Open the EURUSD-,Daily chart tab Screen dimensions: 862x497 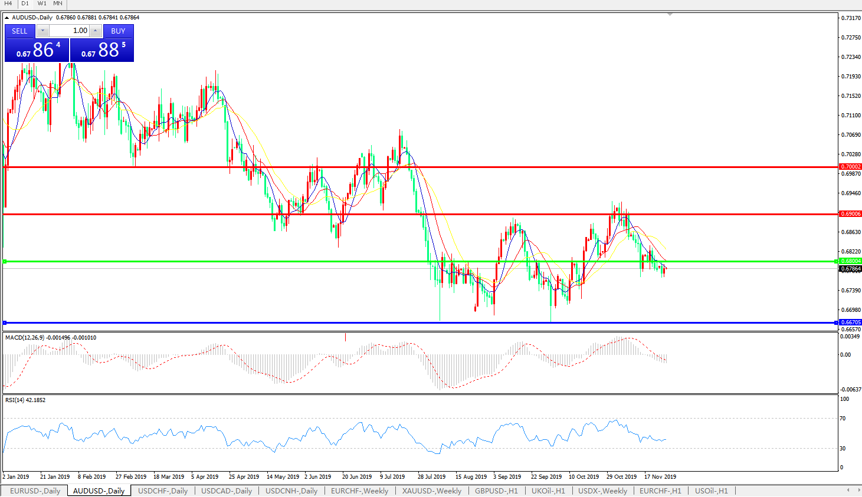[x=35, y=491]
